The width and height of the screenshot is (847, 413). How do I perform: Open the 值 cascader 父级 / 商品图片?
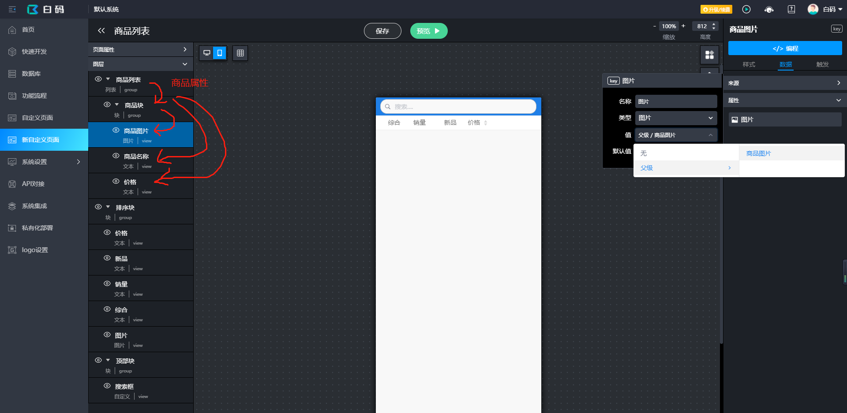point(676,135)
